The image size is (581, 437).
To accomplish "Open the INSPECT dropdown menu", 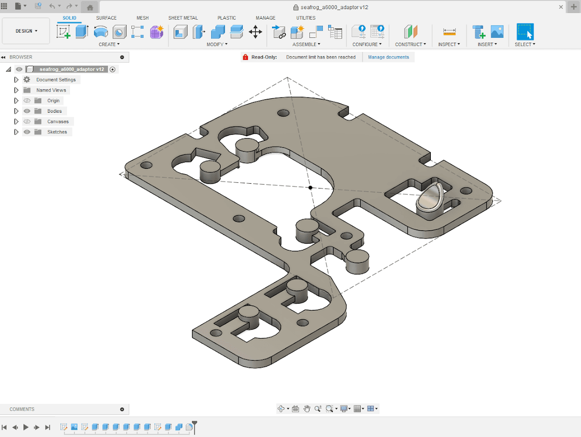I will pos(449,44).
